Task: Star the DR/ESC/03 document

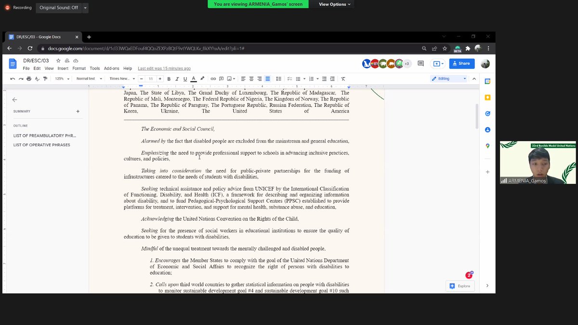Action: tap(58, 61)
